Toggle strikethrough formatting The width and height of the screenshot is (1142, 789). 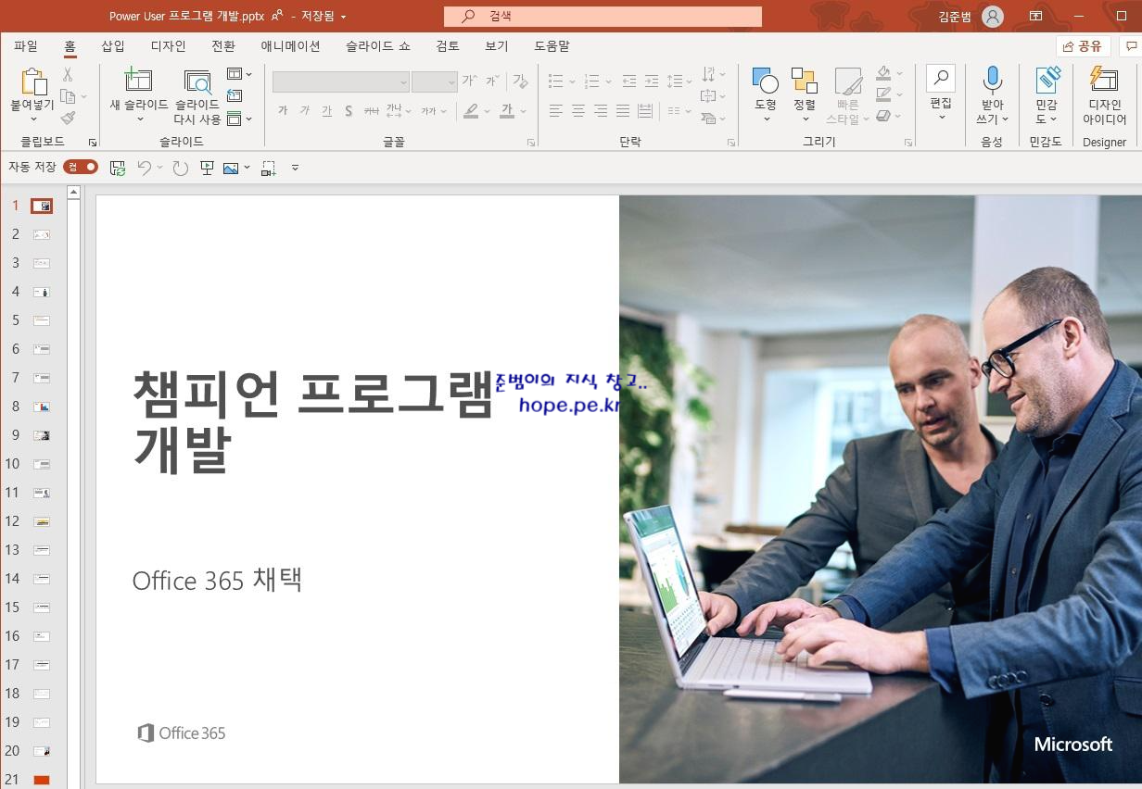coord(372,111)
